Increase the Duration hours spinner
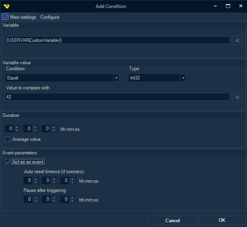The image size is (247, 227). click(x=17, y=127)
